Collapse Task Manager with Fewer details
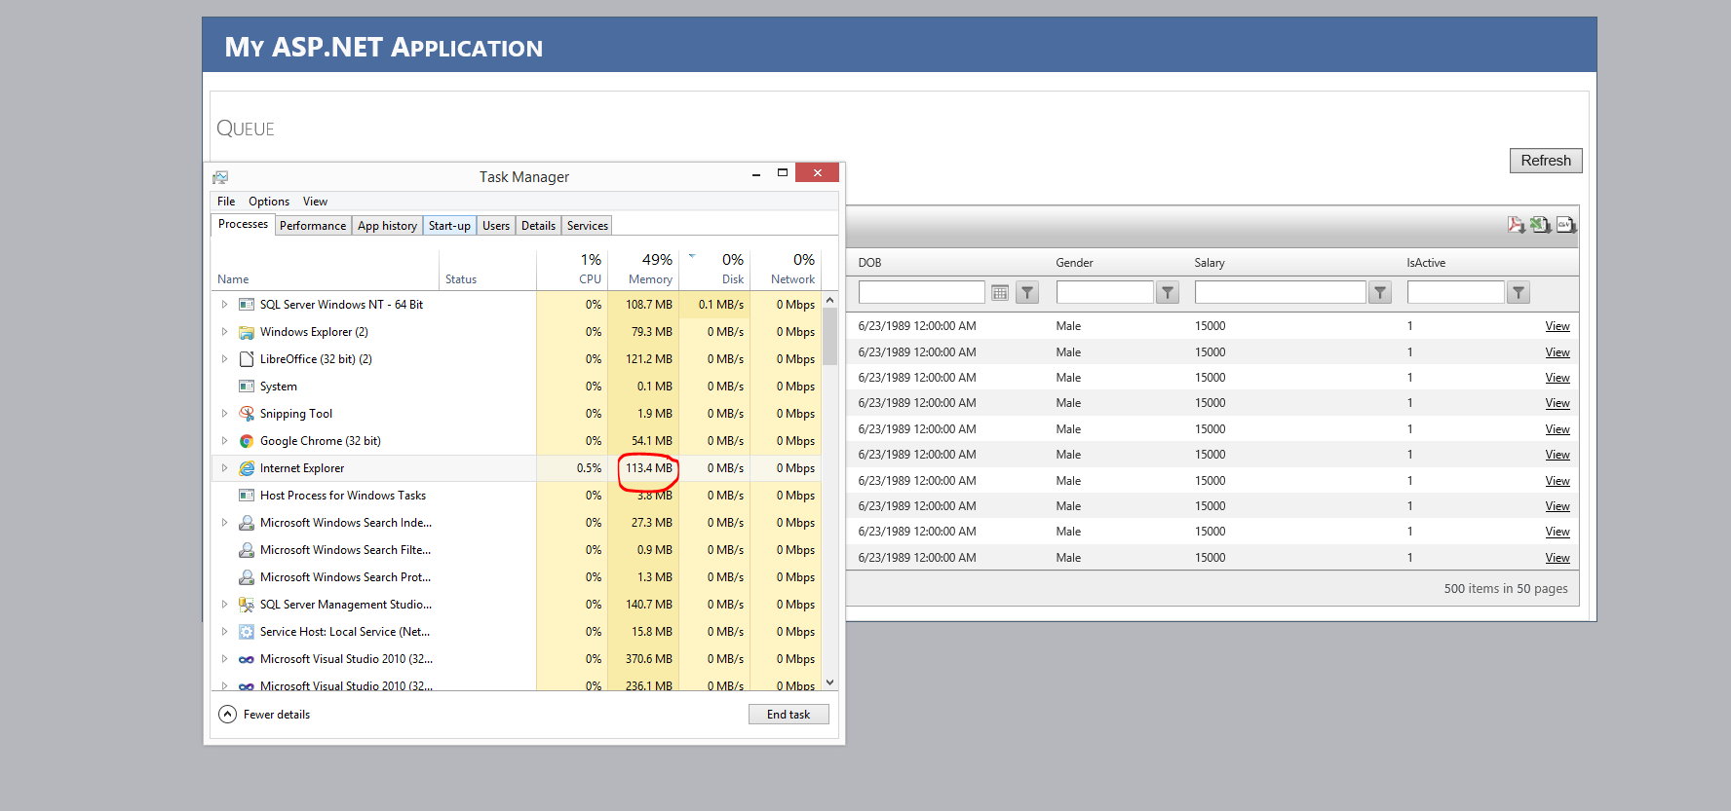Screen dimensions: 1731x811 pyautogui.click(x=264, y=715)
